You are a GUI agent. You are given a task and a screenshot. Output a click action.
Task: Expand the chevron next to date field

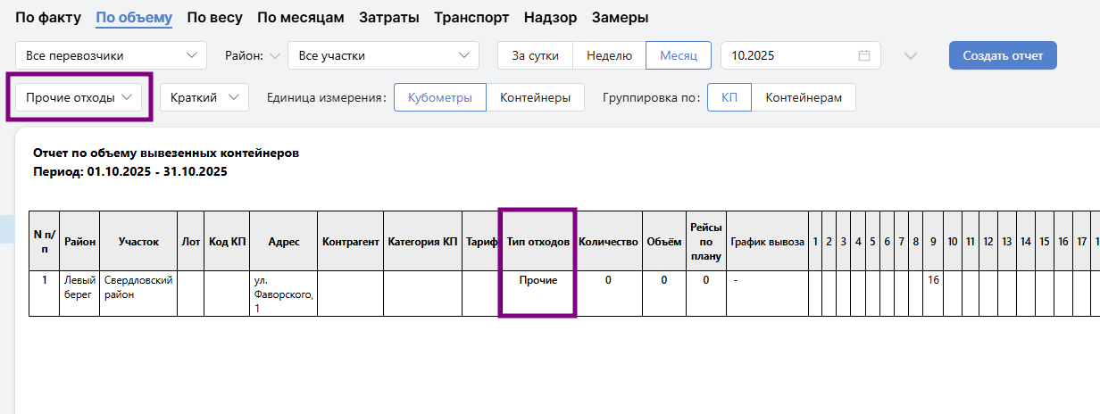(x=910, y=55)
